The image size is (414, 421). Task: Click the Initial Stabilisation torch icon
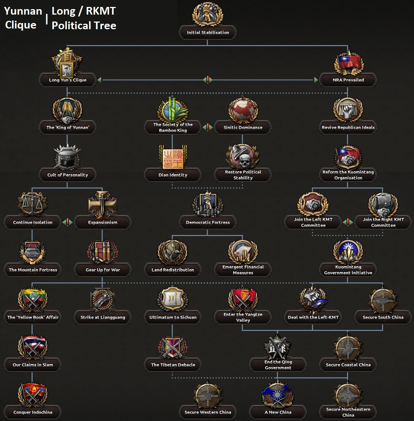(x=207, y=14)
